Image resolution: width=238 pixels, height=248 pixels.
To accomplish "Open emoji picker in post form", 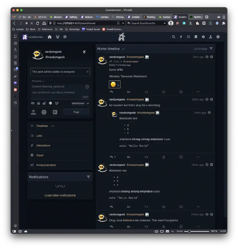I will [x=44, y=112].
